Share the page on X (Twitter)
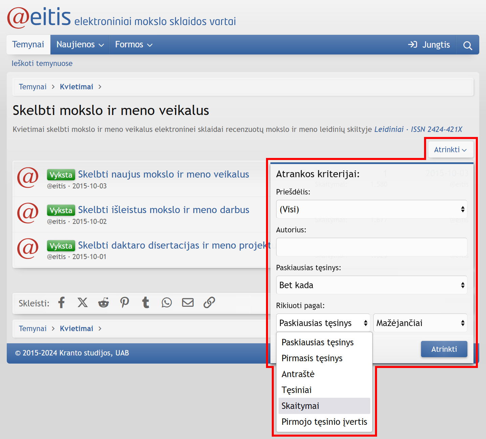Screen dimensions: 486x439 (x=83, y=303)
